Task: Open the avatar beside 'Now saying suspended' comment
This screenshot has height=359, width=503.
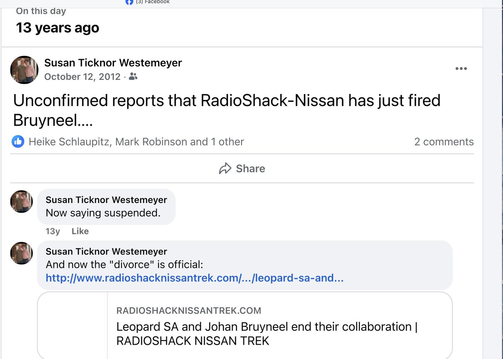Action: (21, 201)
